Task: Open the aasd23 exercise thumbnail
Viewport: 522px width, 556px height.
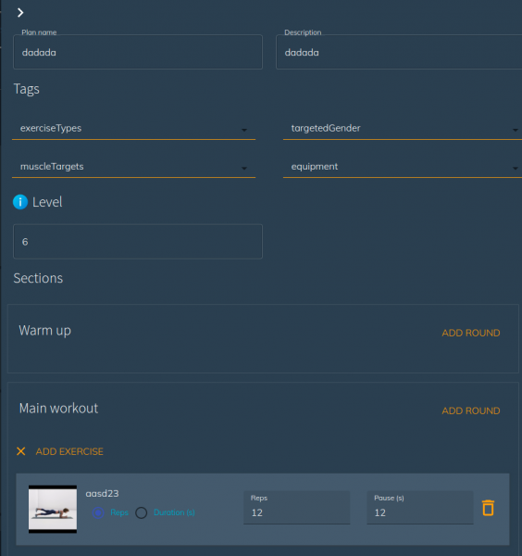Action: coord(53,509)
